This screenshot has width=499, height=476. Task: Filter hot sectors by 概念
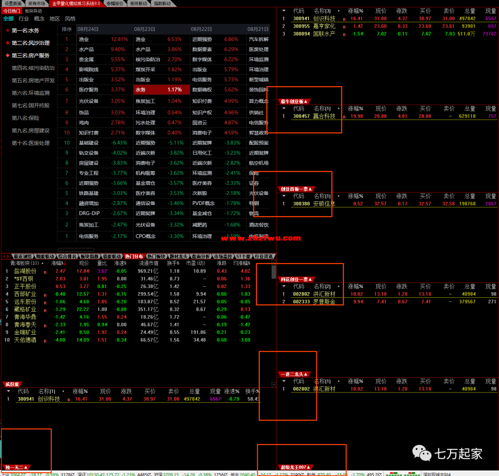pos(39,19)
